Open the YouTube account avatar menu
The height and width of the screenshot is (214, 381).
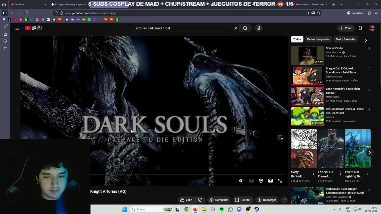click(372, 28)
